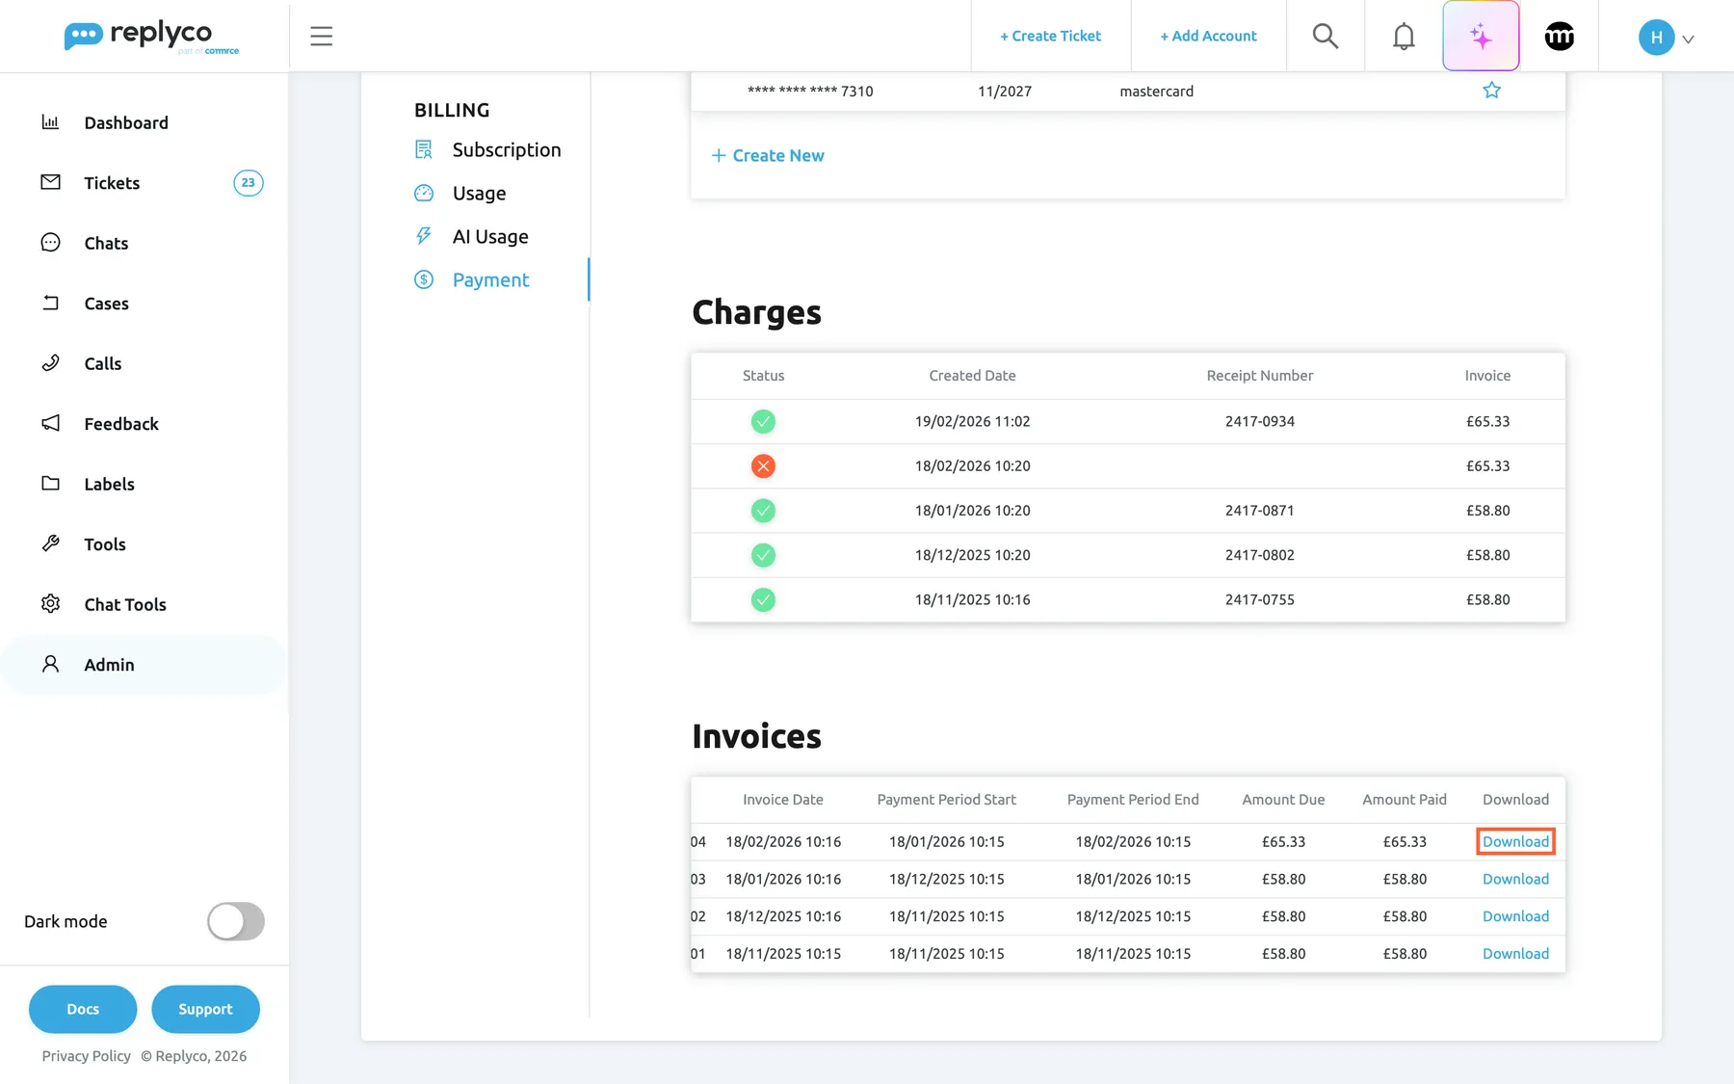Click the search magnifier icon
1734x1084 pixels.
coord(1326,37)
